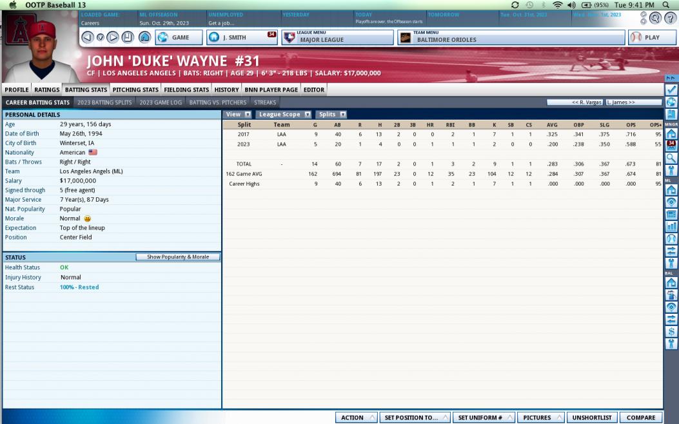The height and width of the screenshot is (424, 679).
Task: Open the navigation history dropdown arrow
Action: [x=100, y=37]
